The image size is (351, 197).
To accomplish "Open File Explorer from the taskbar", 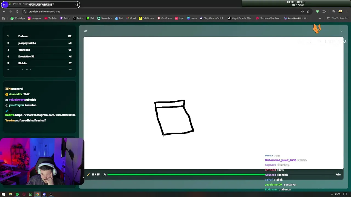I will 10,194.
